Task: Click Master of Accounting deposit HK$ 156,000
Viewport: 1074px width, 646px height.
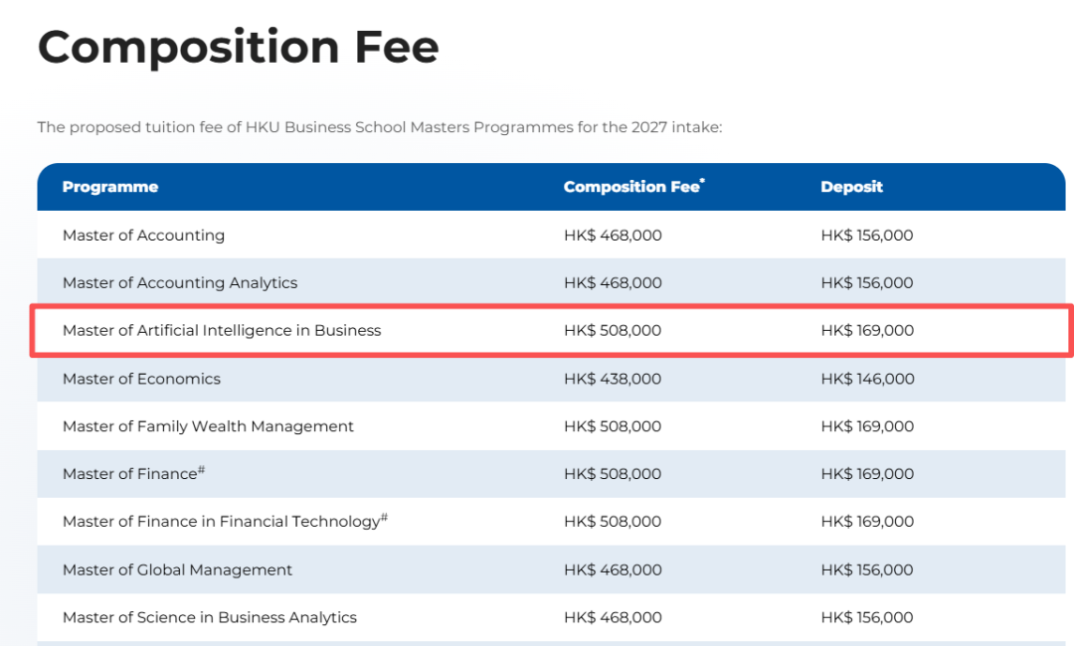Action: pos(866,236)
